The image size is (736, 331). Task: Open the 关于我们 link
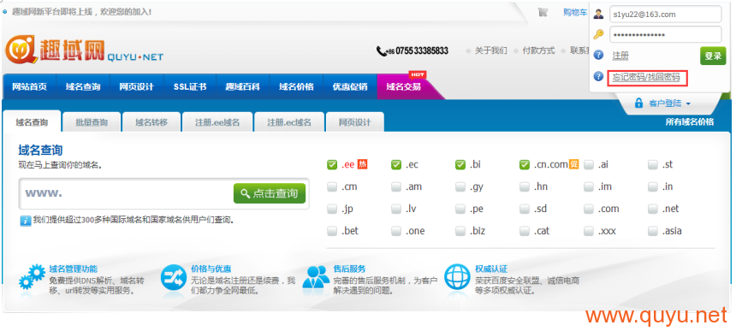[x=491, y=50]
